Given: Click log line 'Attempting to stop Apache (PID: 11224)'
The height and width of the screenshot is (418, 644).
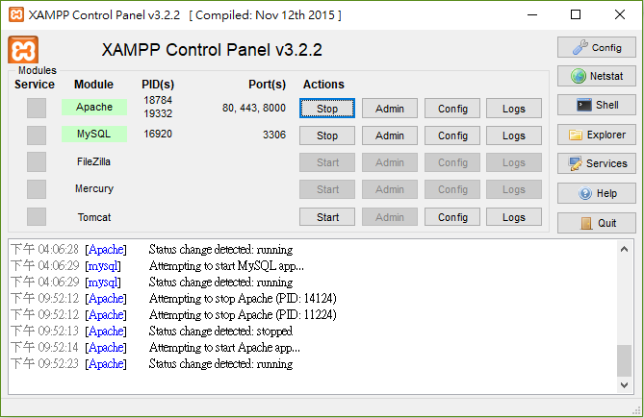Looking at the screenshot, I should point(243,315).
